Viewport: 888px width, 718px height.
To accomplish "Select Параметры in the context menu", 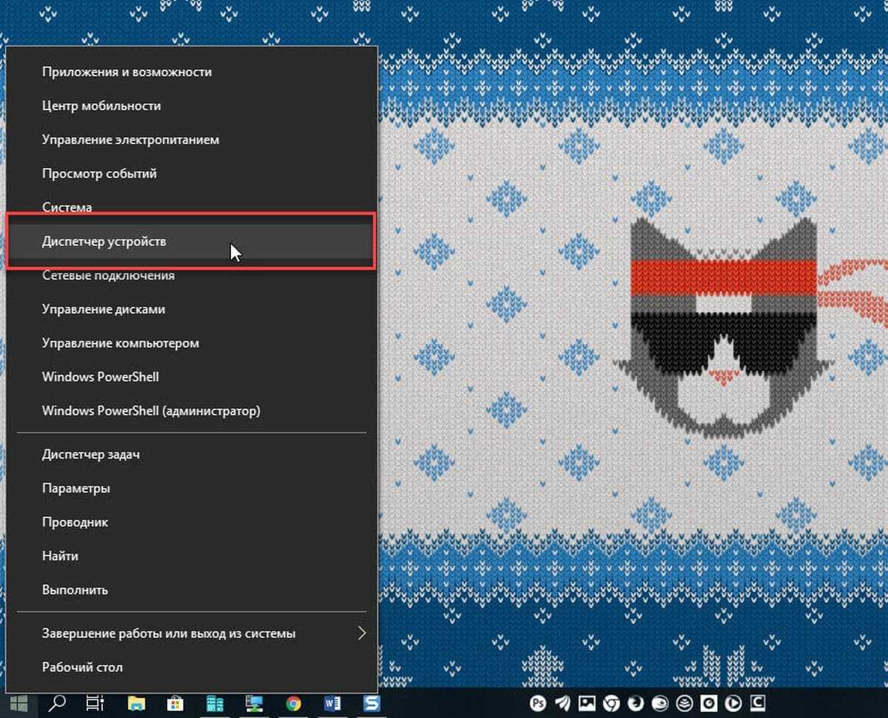I will 76,488.
